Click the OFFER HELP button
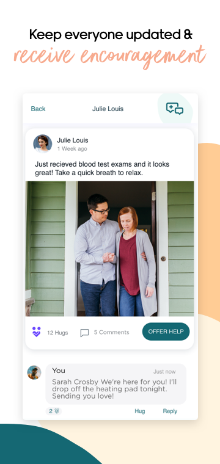This screenshot has width=220, height=464. (x=166, y=332)
